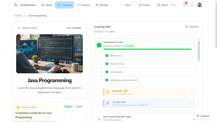
Task: Click the certificate ribbon icon
Action: tap(18, 107)
